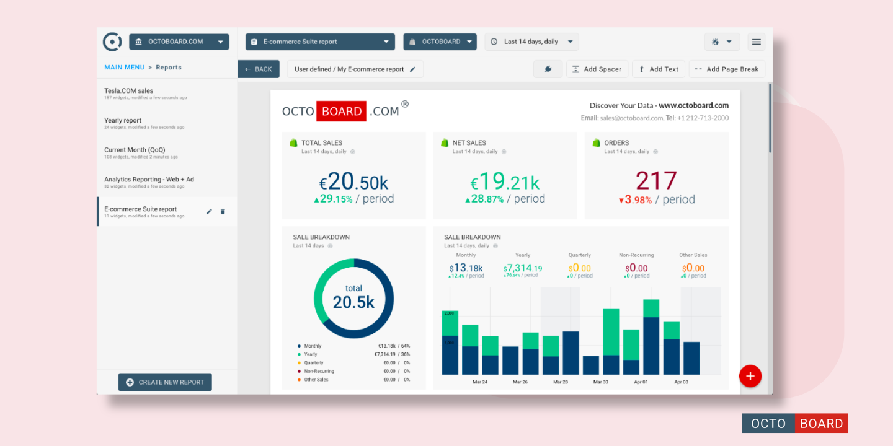
Task: Click the Octoboard circular logo icon
Action: point(112,42)
